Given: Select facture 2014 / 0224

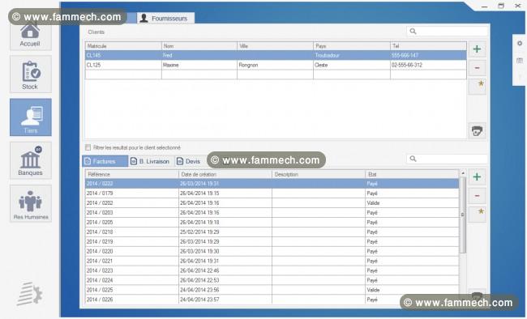Looking at the screenshot, I should click(x=272, y=280).
